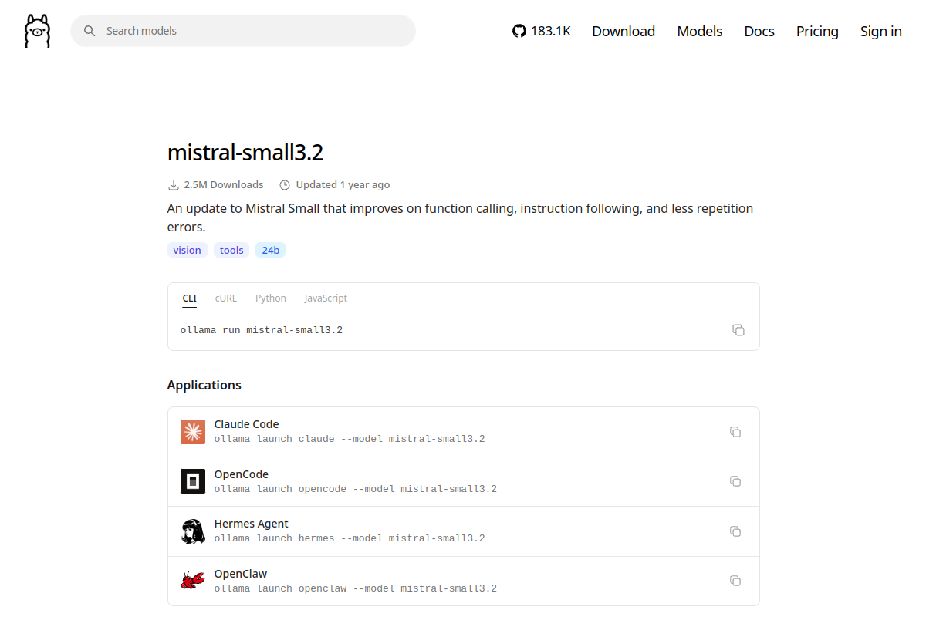Click the ollama launch hermes command
Image resolution: width=926 pixels, height=617 pixels.
click(350, 538)
